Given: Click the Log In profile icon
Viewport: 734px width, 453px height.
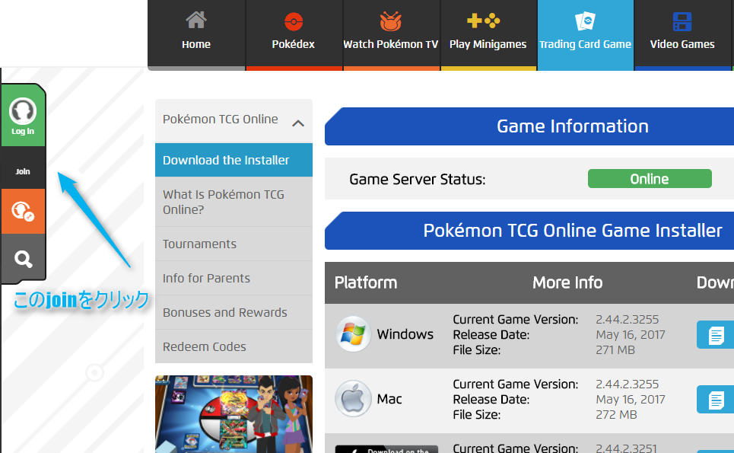Looking at the screenshot, I should coord(23,111).
